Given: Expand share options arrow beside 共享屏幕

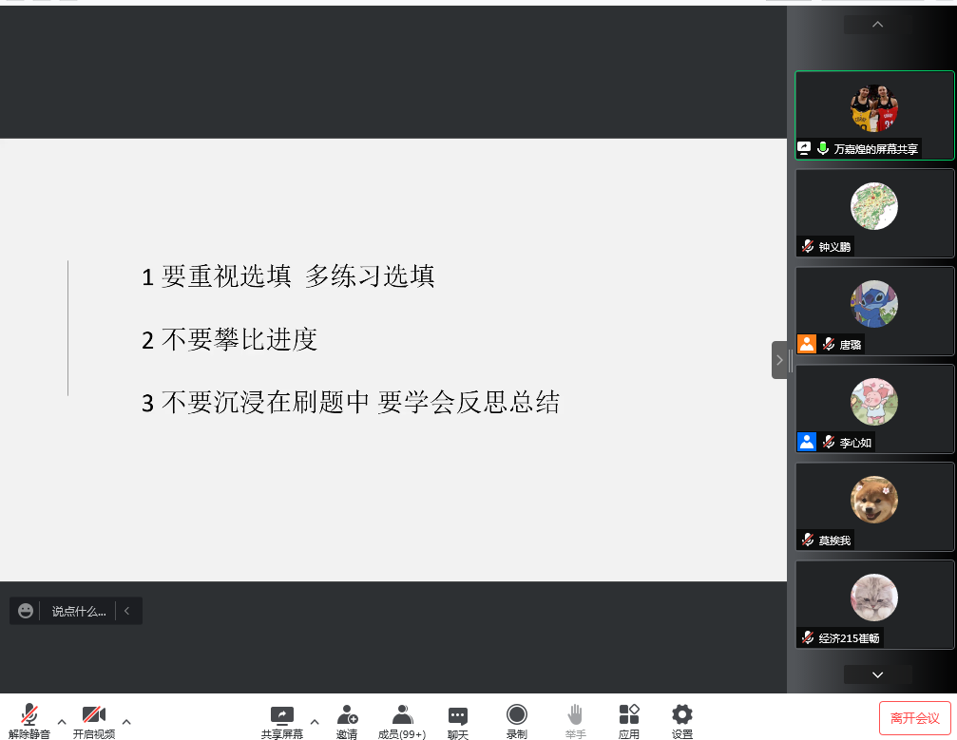Looking at the screenshot, I should 315,722.
